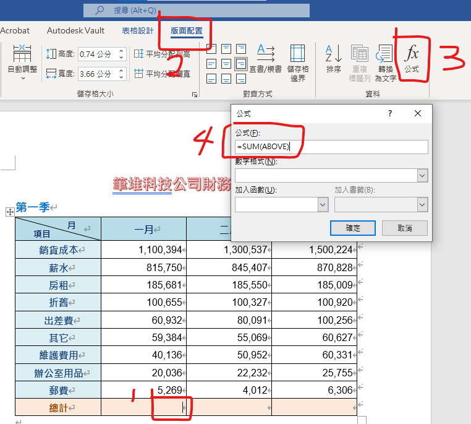Click the search magnifier icon

tap(99, 11)
